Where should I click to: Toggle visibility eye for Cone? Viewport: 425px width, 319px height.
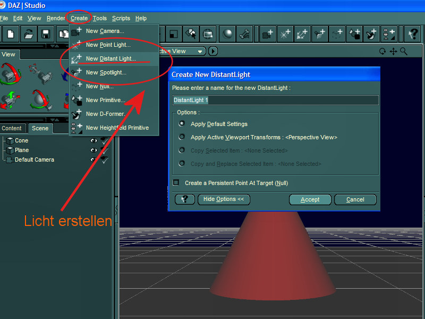pyautogui.click(x=94, y=140)
